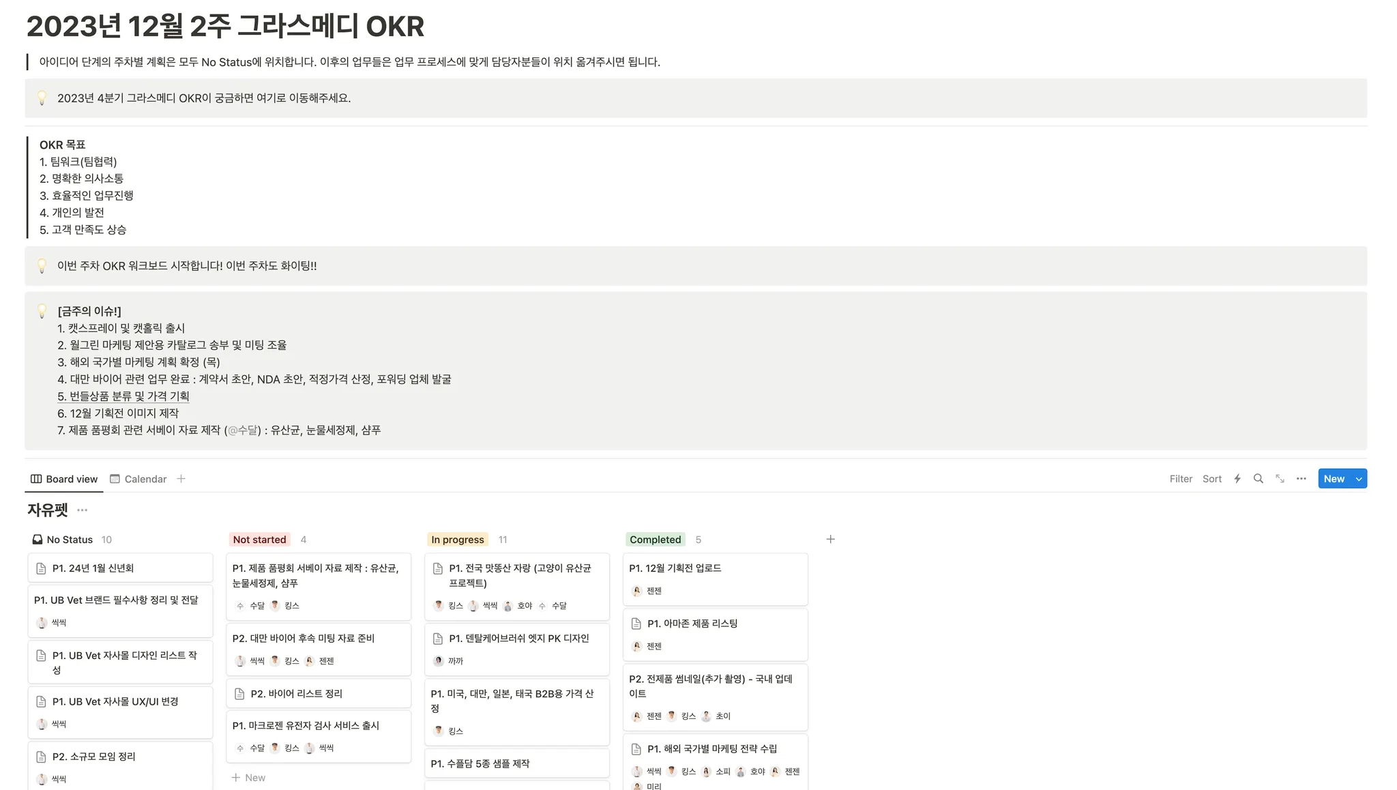1397x790 pixels.
Task: Click the expand full page icon
Action: point(1280,479)
